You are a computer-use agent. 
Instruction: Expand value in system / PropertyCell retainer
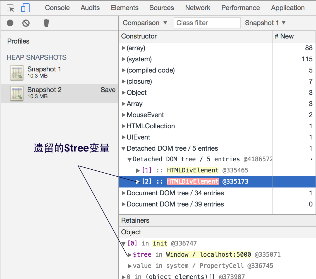tap(130, 266)
